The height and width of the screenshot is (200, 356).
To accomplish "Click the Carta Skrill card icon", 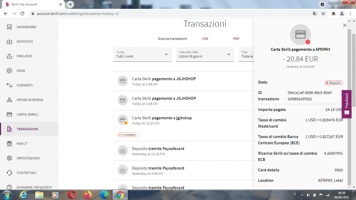I will click(9, 114).
